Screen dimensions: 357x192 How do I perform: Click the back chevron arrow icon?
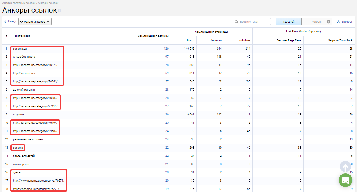click(x=6, y=21)
